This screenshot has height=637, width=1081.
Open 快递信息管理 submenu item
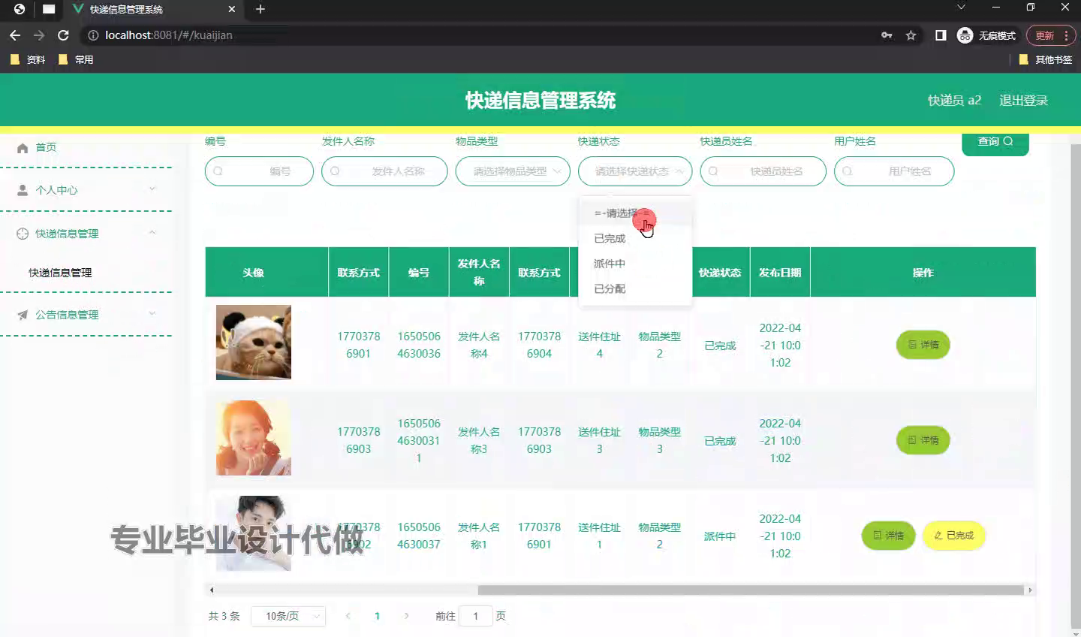click(60, 273)
